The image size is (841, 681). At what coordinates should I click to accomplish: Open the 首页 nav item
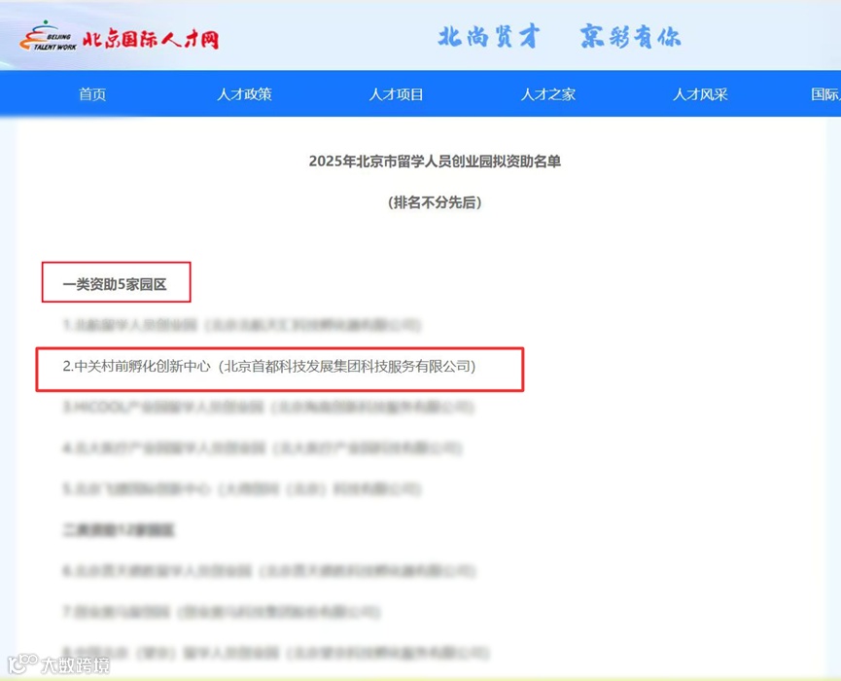[x=92, y=94]
